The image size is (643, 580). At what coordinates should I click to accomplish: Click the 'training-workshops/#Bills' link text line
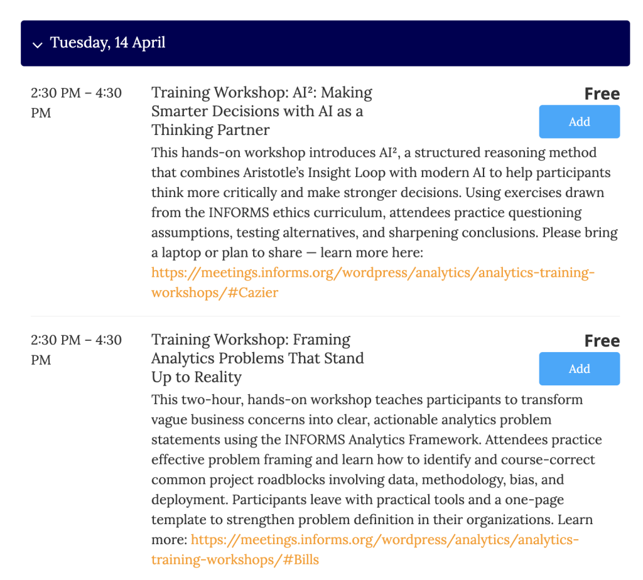[235, 560]
